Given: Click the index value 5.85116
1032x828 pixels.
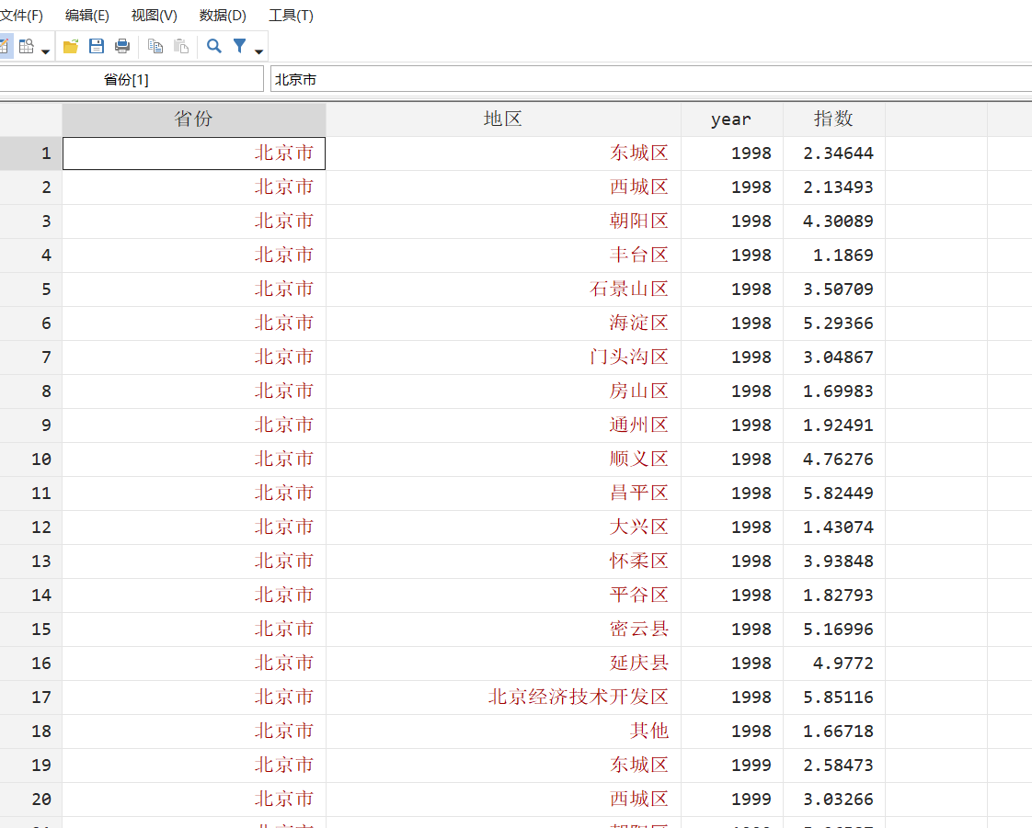Looking at the screenshot, I should (834, 698).
